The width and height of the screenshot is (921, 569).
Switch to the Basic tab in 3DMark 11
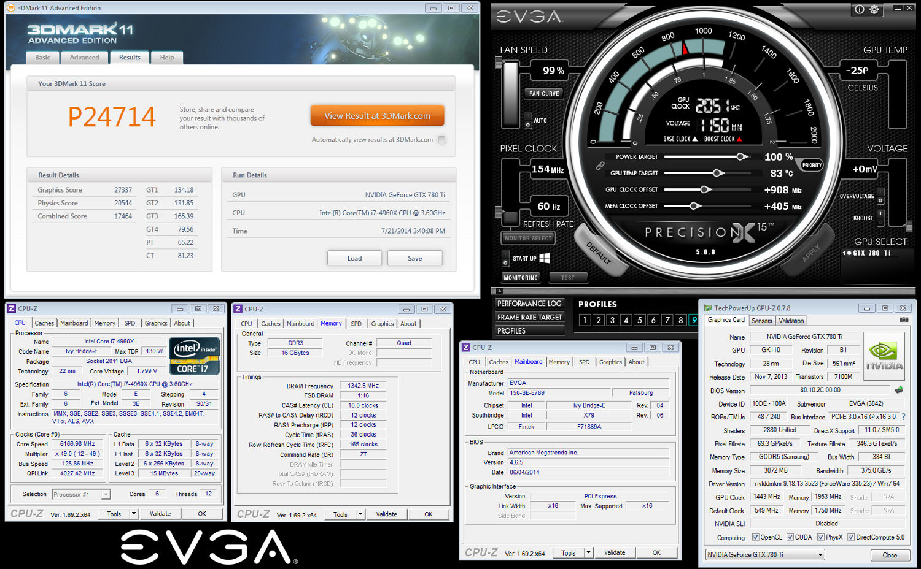click(x=43, y=58)
